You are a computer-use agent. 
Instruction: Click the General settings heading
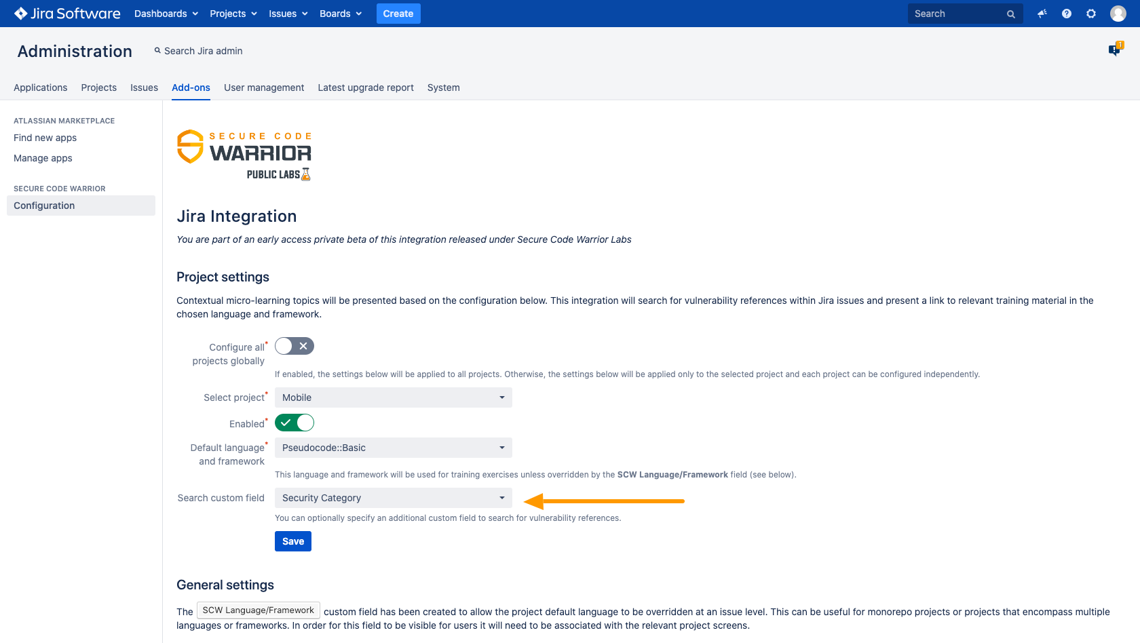click(x=225, y=585)
